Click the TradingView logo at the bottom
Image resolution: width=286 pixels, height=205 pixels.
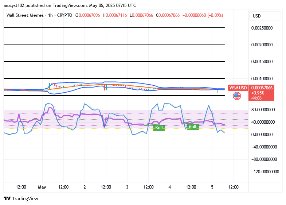(x=21, y=198)
